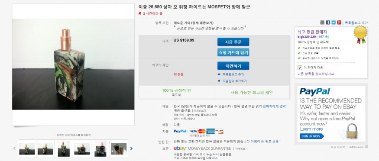Screen dimensions: 379x161
Task: Show next thumbnails with right arrow
Action: (x=132, y=148)
